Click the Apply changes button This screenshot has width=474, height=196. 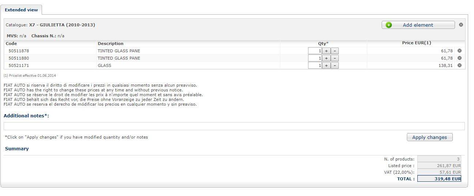(429, 137)
